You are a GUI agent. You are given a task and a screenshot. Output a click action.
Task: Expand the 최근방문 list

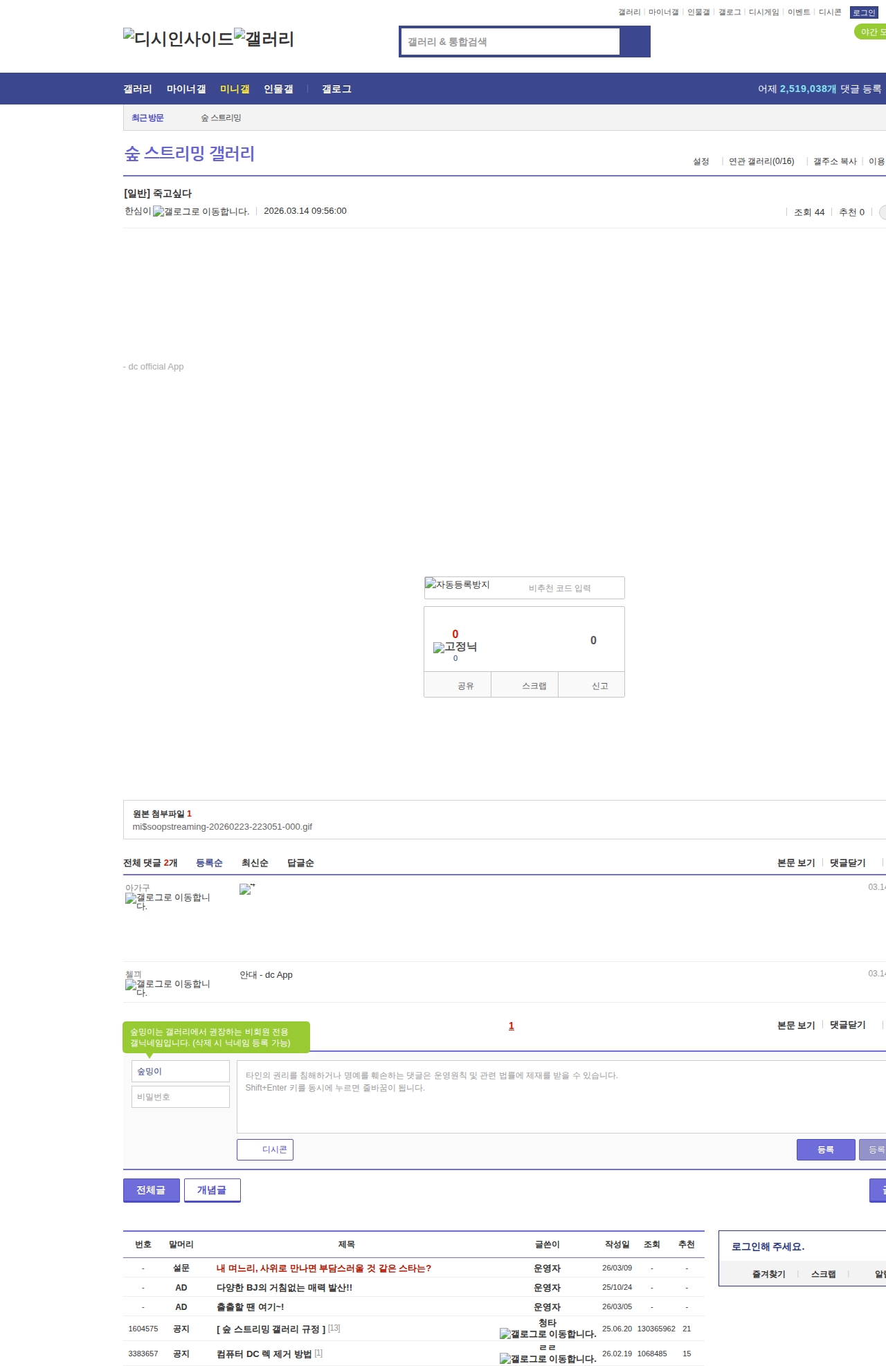[x=147, y=118]
